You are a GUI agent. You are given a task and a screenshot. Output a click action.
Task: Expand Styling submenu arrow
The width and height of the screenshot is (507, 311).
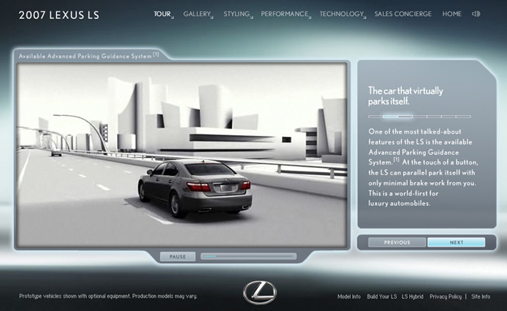coord(251,17)
